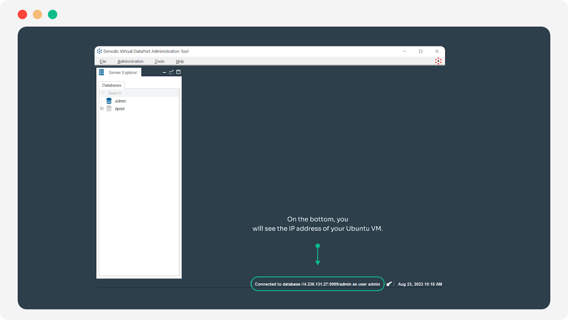Select the admin database in the tree

click(120, 101)
